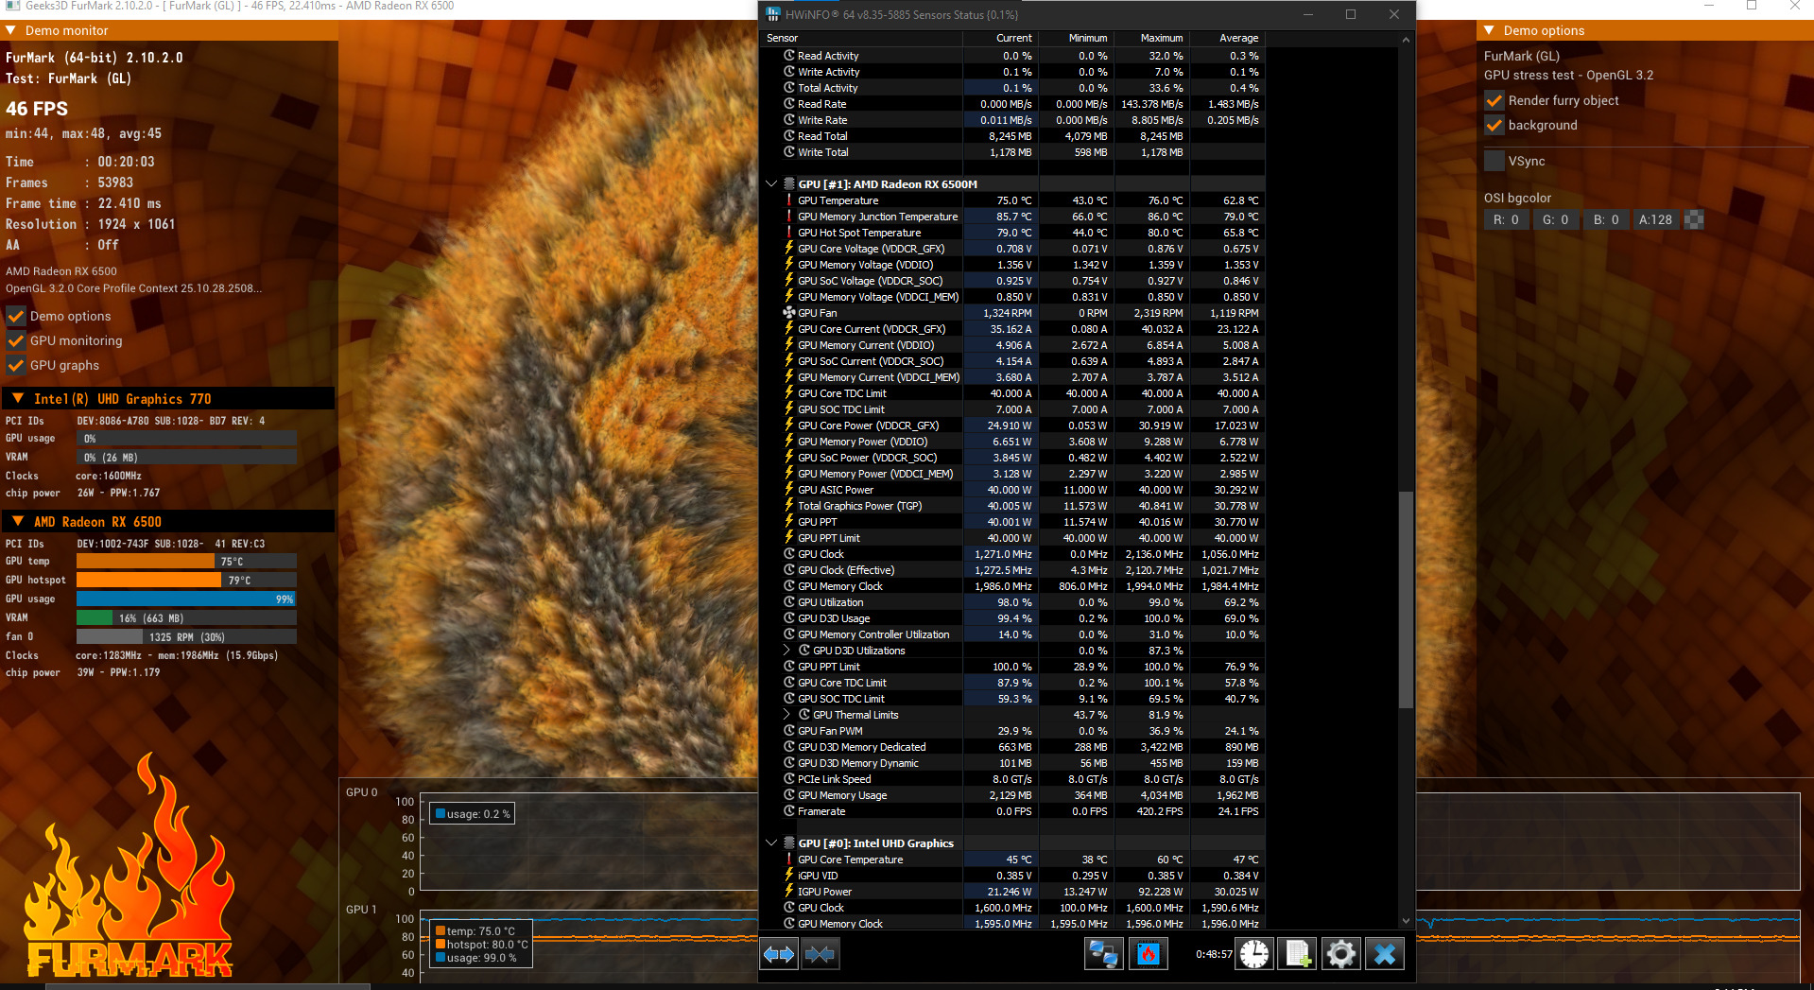This screenshot has height=990, width=1814.
Task: Click the lightning icon beside GPU ASIC Power
Action: (x=789, y=490)
